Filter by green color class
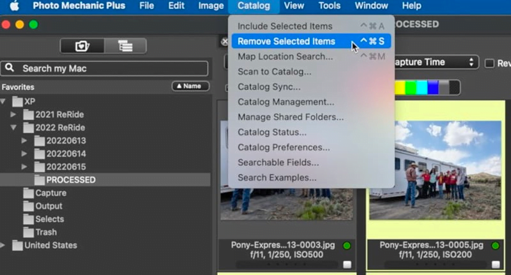Viewport: 511px width, 275px height. pyautogui.click(x=411, y=88)
